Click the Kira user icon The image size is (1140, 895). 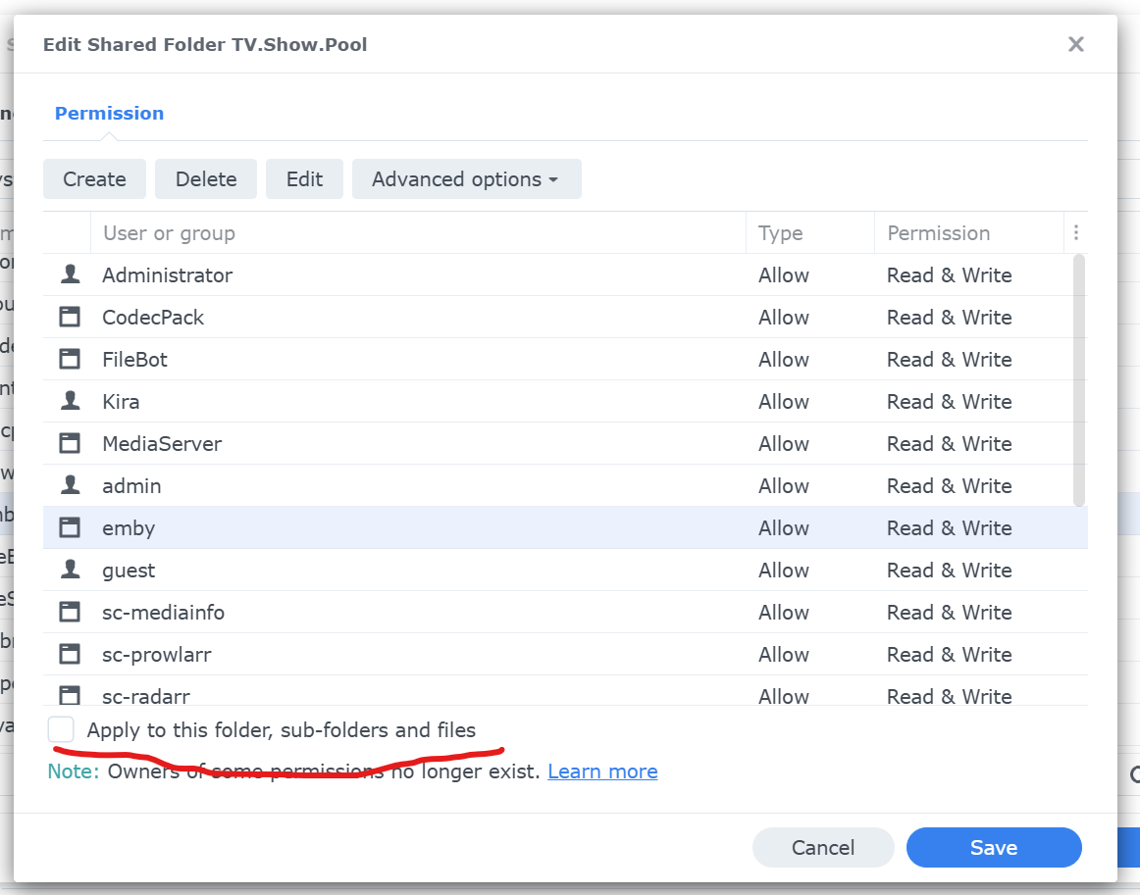point(70,402)
